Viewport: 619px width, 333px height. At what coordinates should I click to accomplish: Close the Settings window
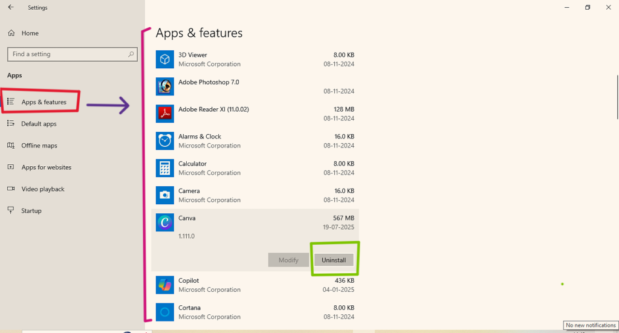(x=608, y=7)
